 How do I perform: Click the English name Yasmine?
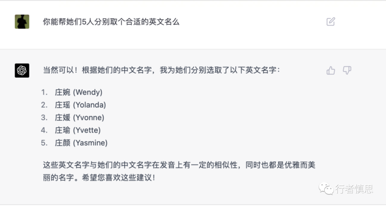pos(91,143)
